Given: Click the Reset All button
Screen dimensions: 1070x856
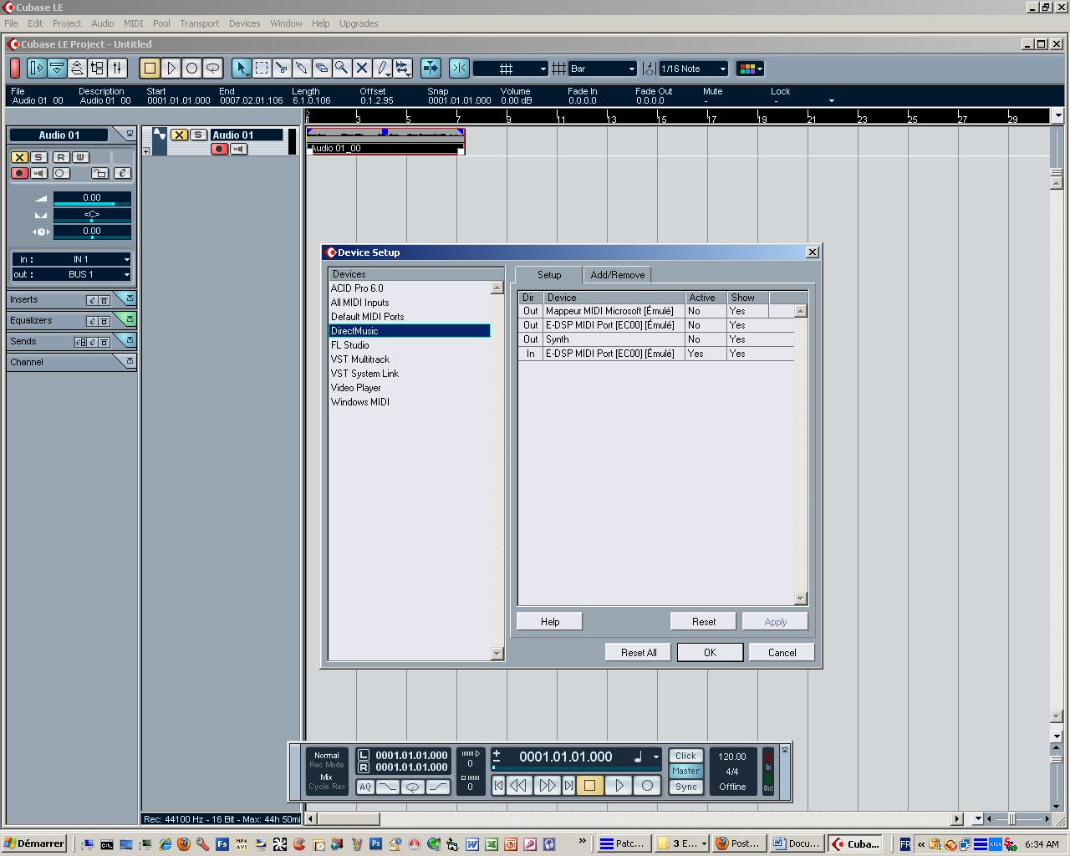Looking at the screenshot, I should click(x=639, y=653).
